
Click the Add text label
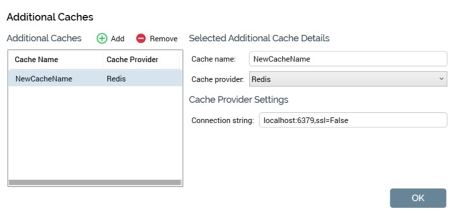point(117,39)
